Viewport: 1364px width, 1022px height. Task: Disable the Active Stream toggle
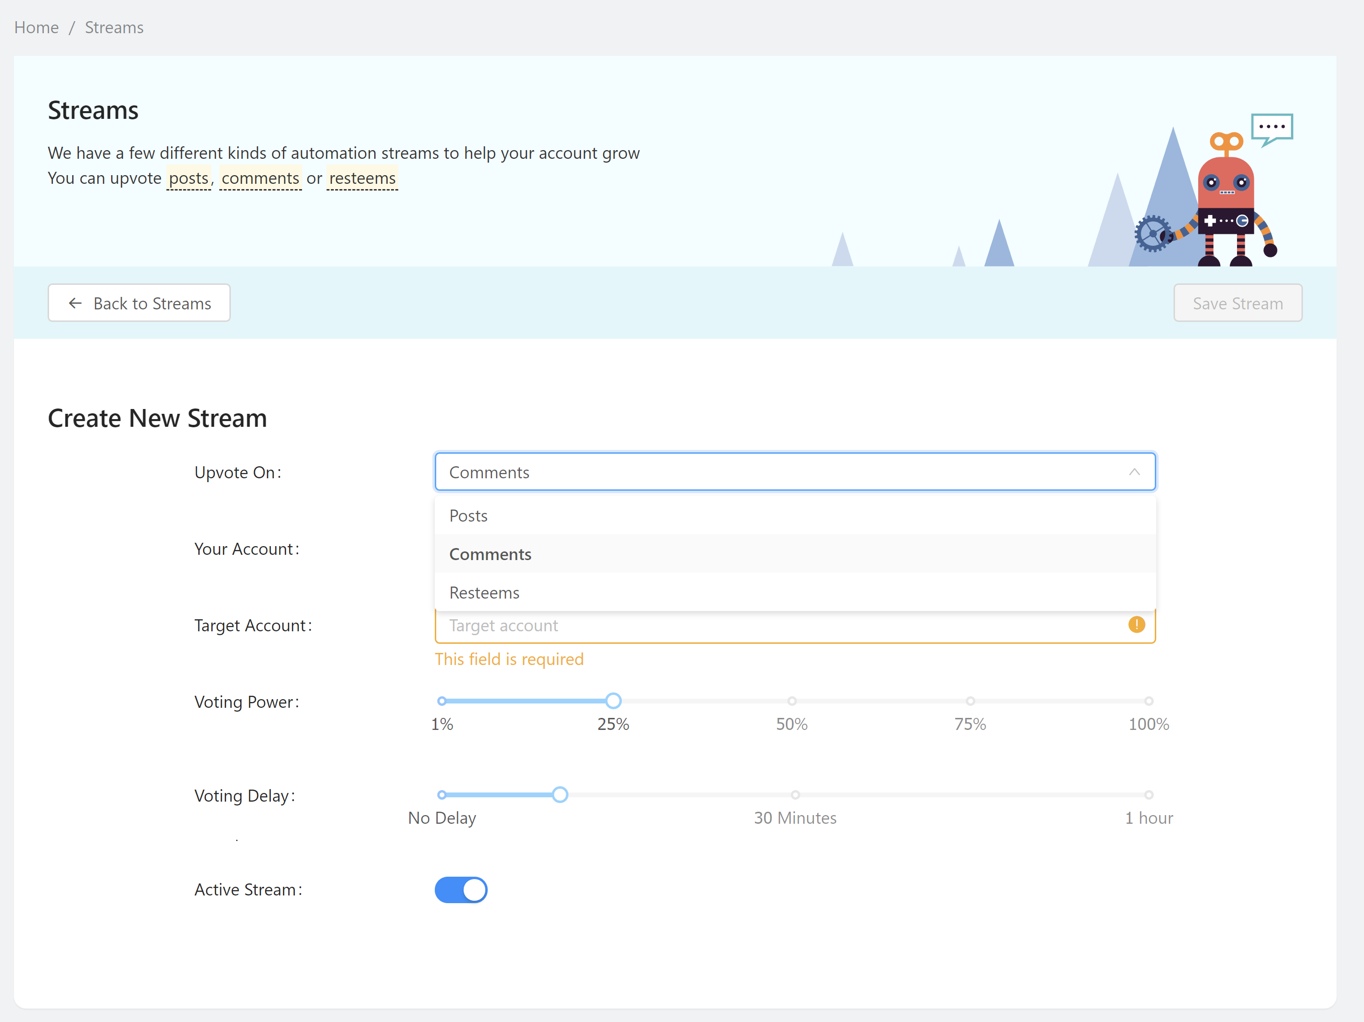(461, 889)
